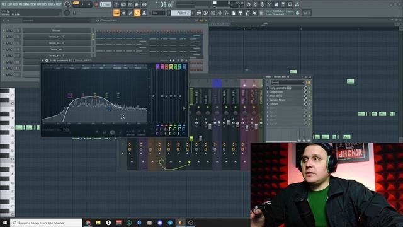This screenshot has height=227, width=403.
Task: Click the orange circular icon beside preset dropdown
Action: coord(308,83)
